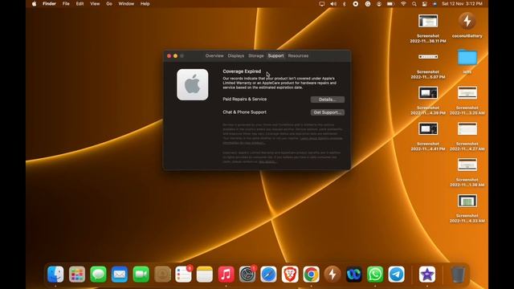Switch to the Displays tab
Viewport: 514px width, 289px height.
tap(236, 55)
